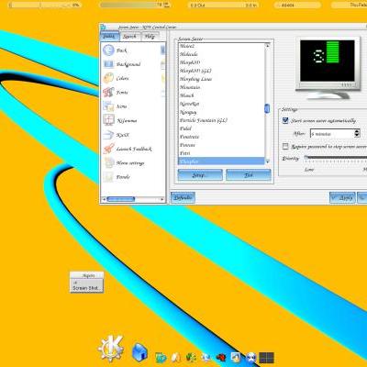Enable Start screen saver automatically checkbox
The height and width of the screenshot is (367, 367).
(285, 120)
